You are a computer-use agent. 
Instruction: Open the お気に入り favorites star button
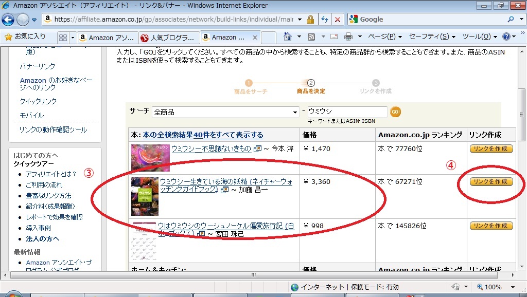25,36
